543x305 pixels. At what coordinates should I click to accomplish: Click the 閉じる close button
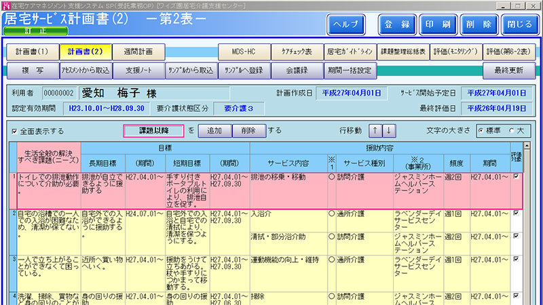(520, 24)
